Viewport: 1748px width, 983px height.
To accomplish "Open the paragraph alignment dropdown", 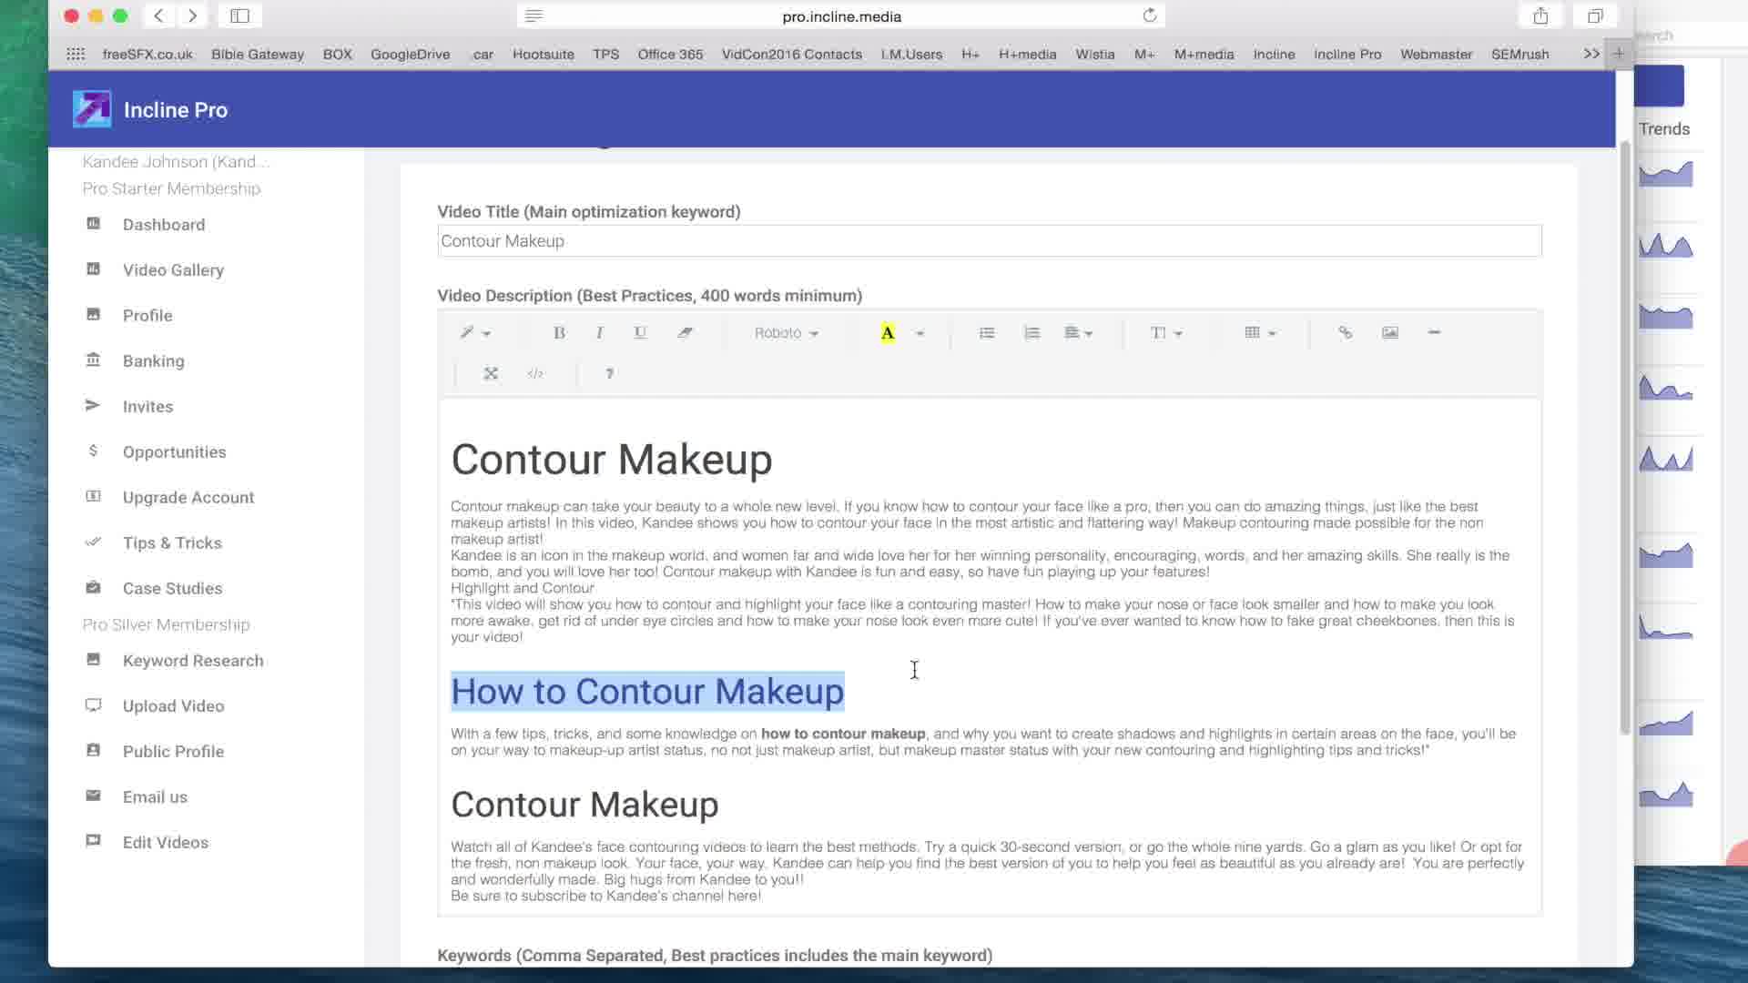I will [1078, 333].
